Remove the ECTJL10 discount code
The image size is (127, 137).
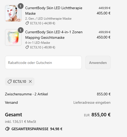pyautogui.click(x=30, y=81)
